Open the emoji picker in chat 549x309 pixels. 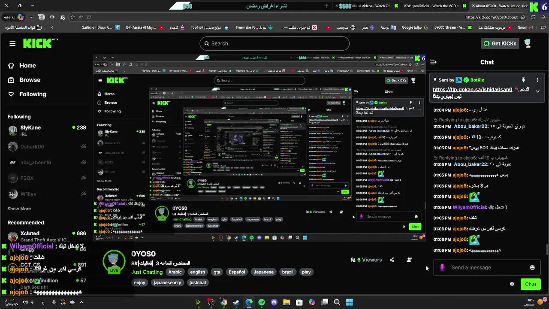[532, 267]
